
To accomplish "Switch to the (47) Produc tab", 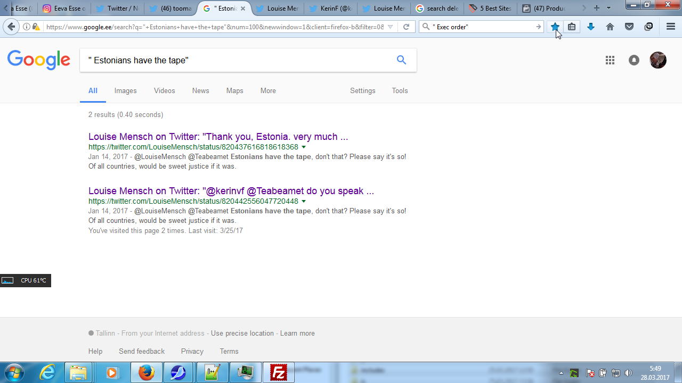I will click(x=543, y=9).
